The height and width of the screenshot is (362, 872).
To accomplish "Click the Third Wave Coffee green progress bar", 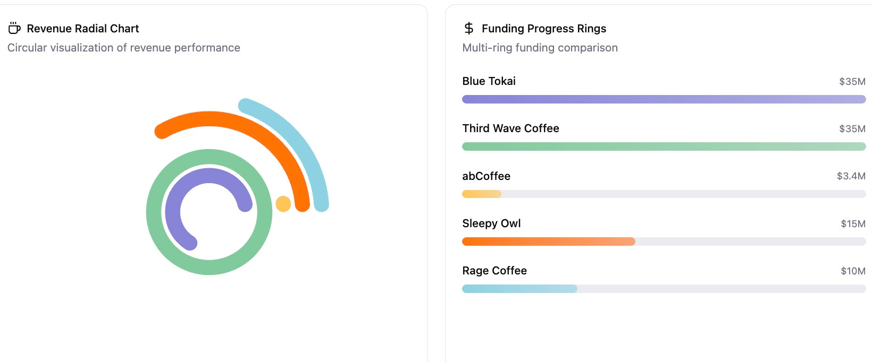I will click(x=664, y=146).
